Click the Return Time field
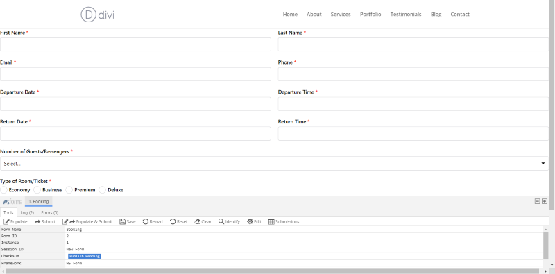555x274 pixels. coord(413,133)
